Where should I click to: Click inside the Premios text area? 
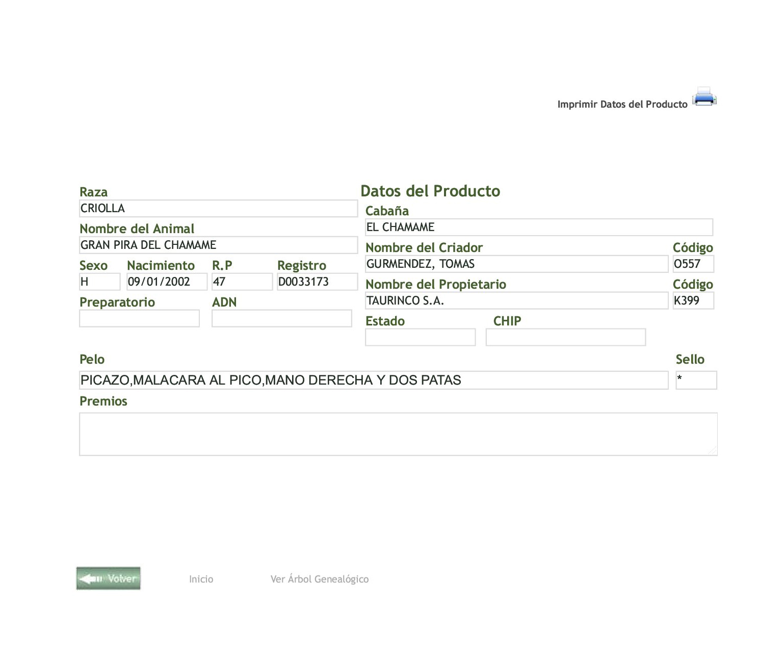click(398, 434)
